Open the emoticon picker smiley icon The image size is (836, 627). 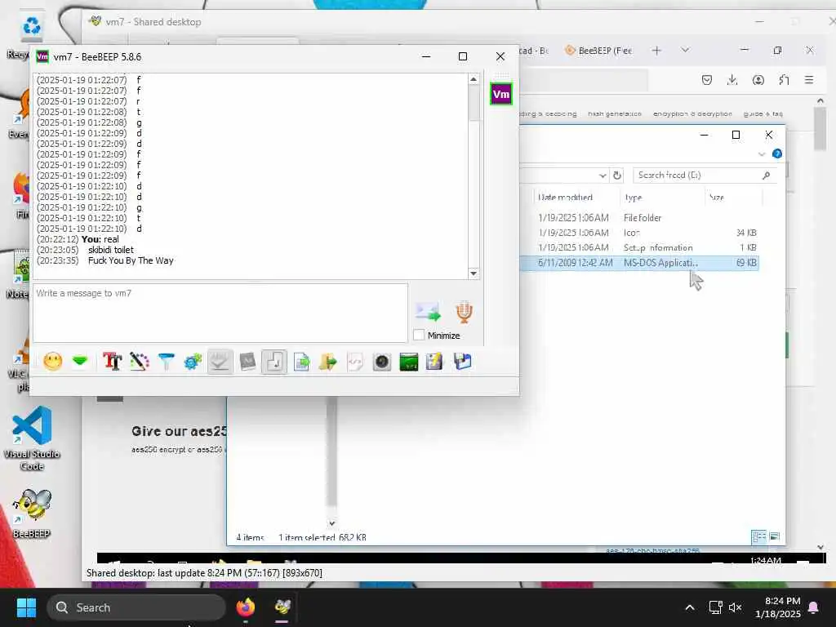point(53,362)
